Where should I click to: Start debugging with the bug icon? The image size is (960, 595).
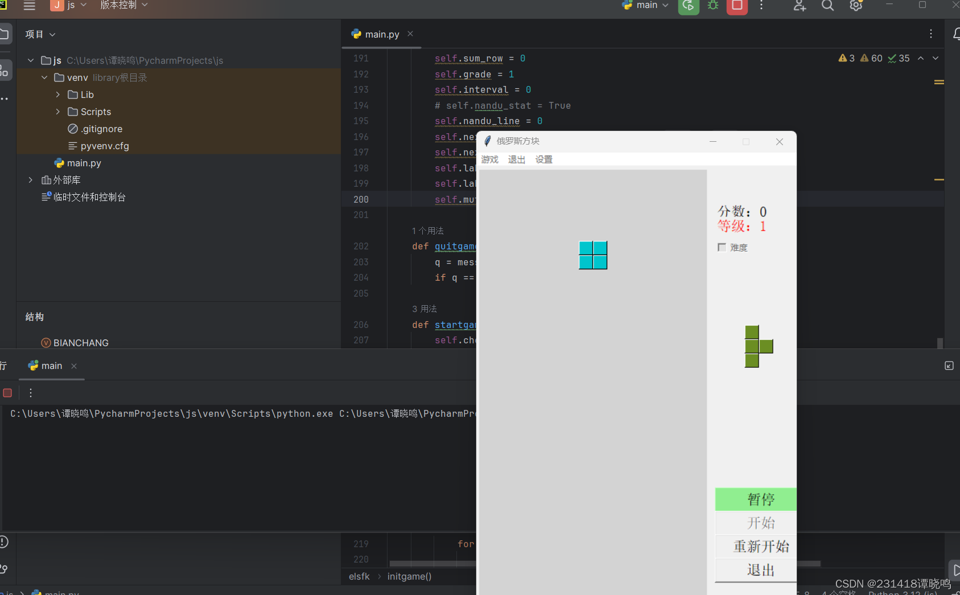713,6
